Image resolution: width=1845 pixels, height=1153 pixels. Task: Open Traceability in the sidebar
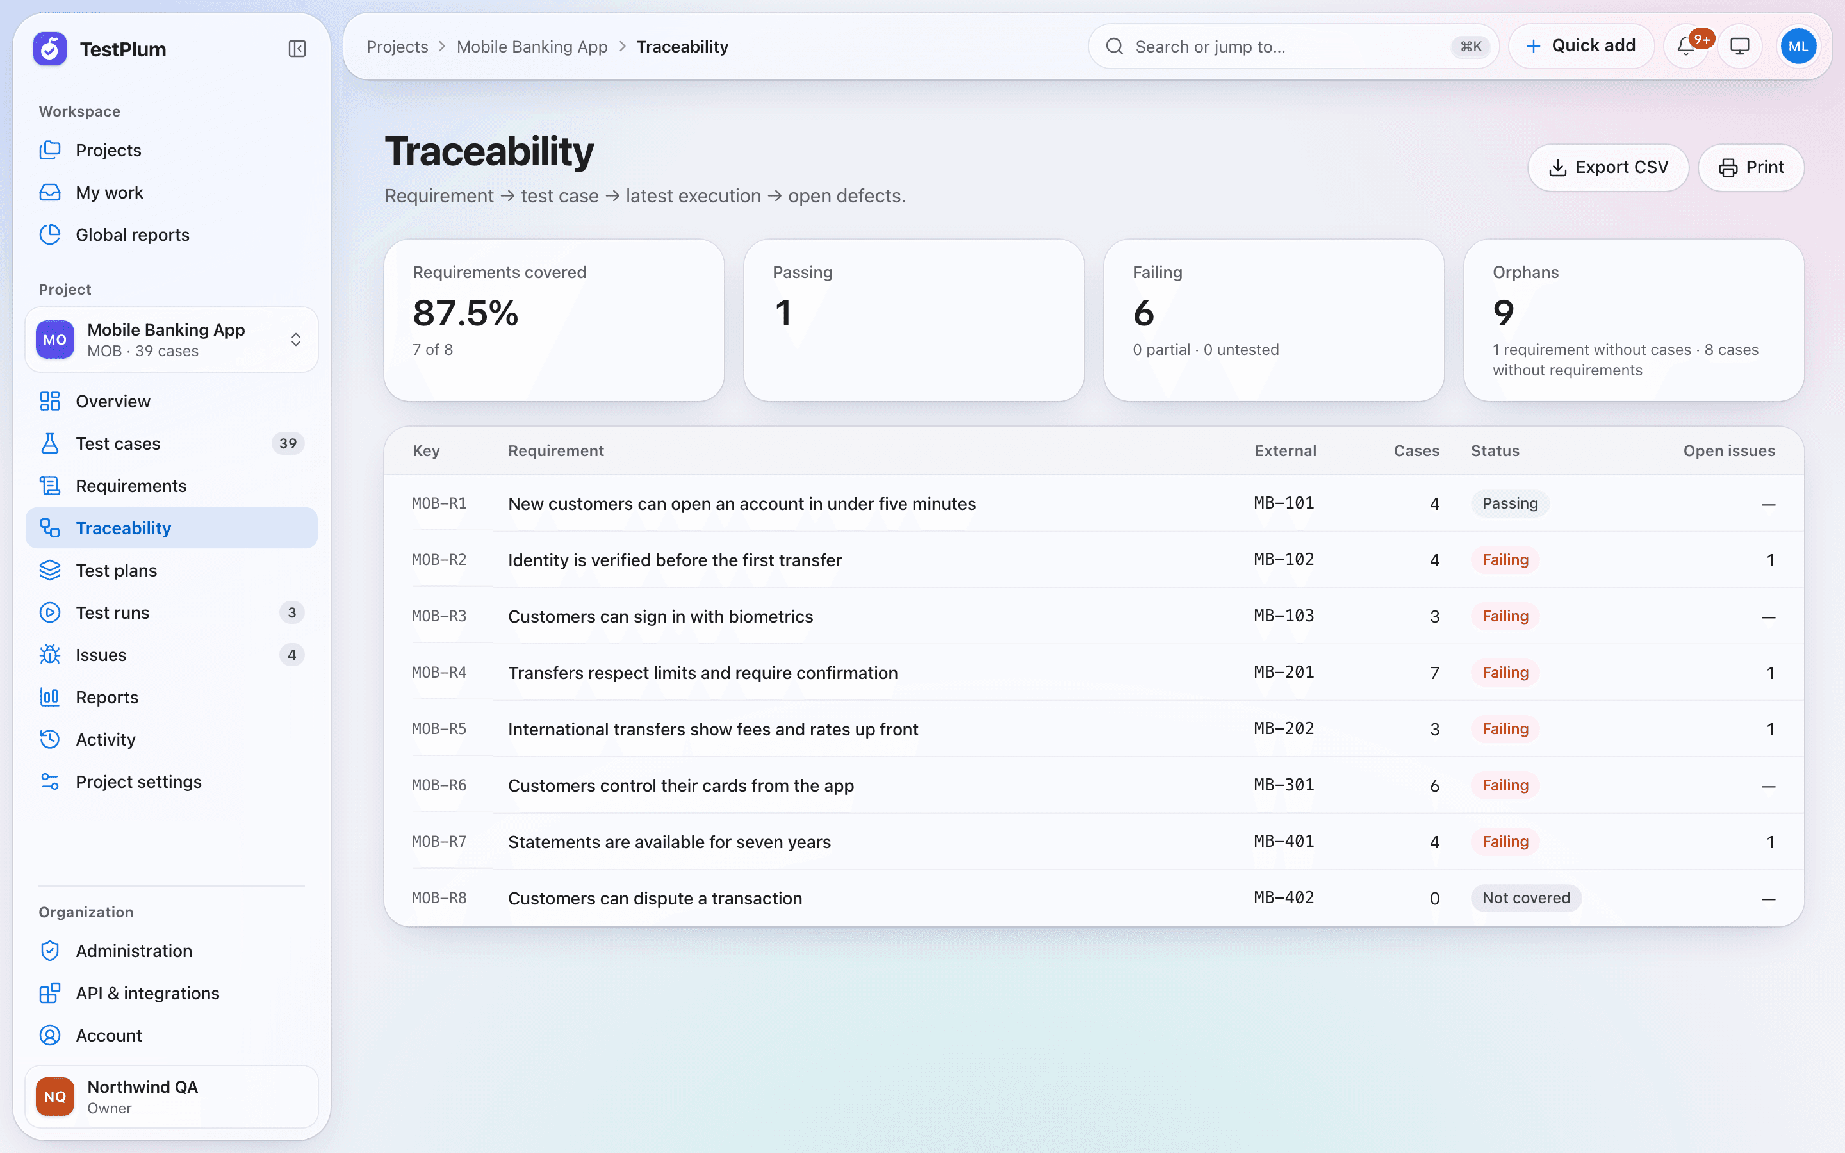coord(172,528)
